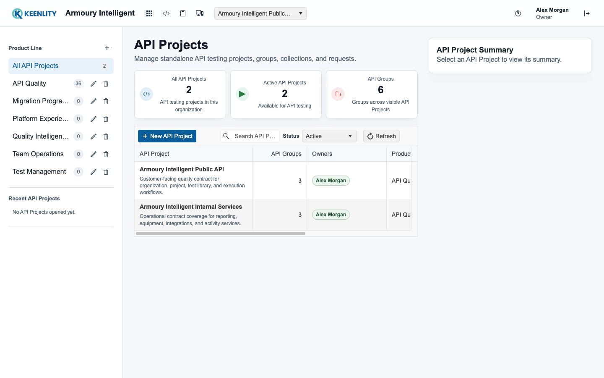Click the API Groups summary card
The height and width of the screenshot is (378, 604).
coord(372,94)
